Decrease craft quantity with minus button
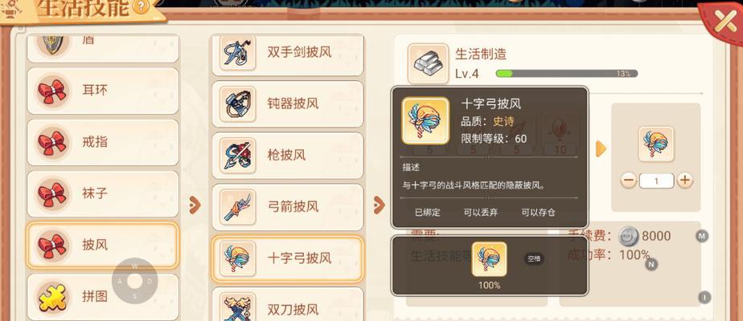 [628, 180]
